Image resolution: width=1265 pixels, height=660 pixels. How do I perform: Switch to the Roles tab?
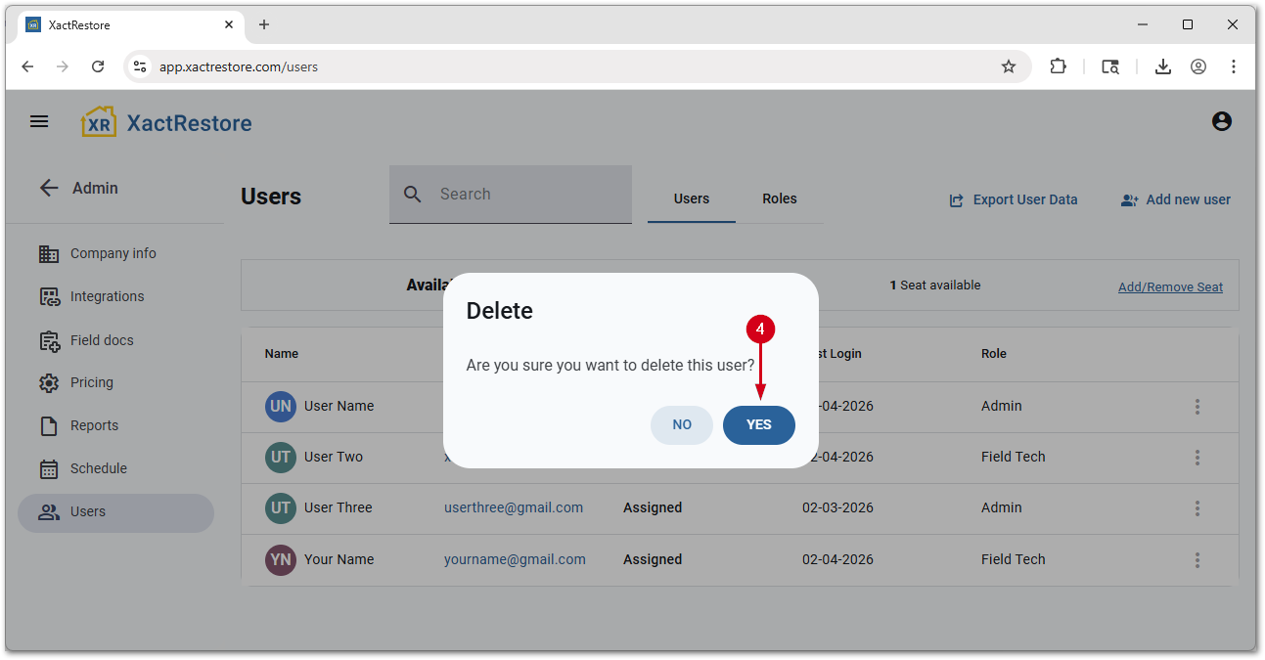coord(779,198)
